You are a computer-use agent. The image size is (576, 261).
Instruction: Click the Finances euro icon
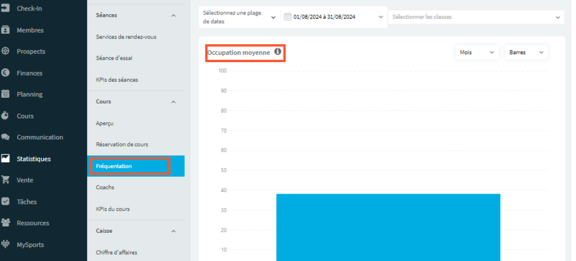coord(5,73)
